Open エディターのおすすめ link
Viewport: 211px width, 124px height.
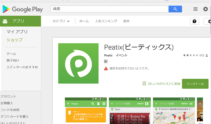pyautogui.click(x=22, y=67)
